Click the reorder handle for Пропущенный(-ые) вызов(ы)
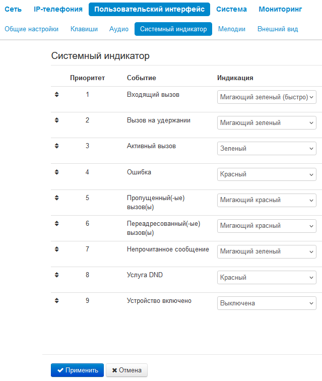Viewport: 322px width, 381px height. pyautogui.click(x=56, y=198)
